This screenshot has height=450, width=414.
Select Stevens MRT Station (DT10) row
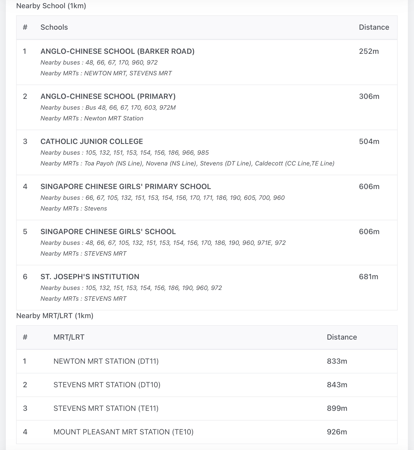(107, 385)
